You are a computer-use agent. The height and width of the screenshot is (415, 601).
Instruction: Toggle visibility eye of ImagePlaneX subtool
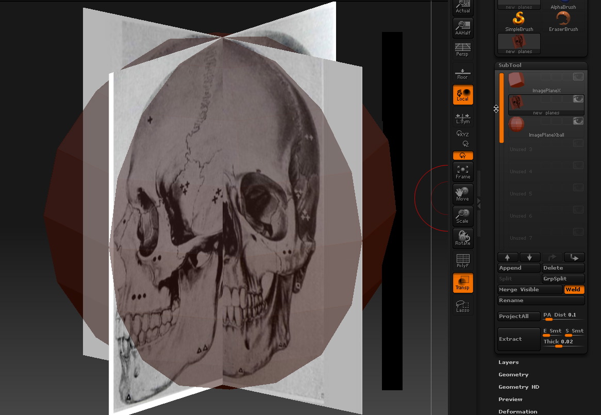click(578, 77)
